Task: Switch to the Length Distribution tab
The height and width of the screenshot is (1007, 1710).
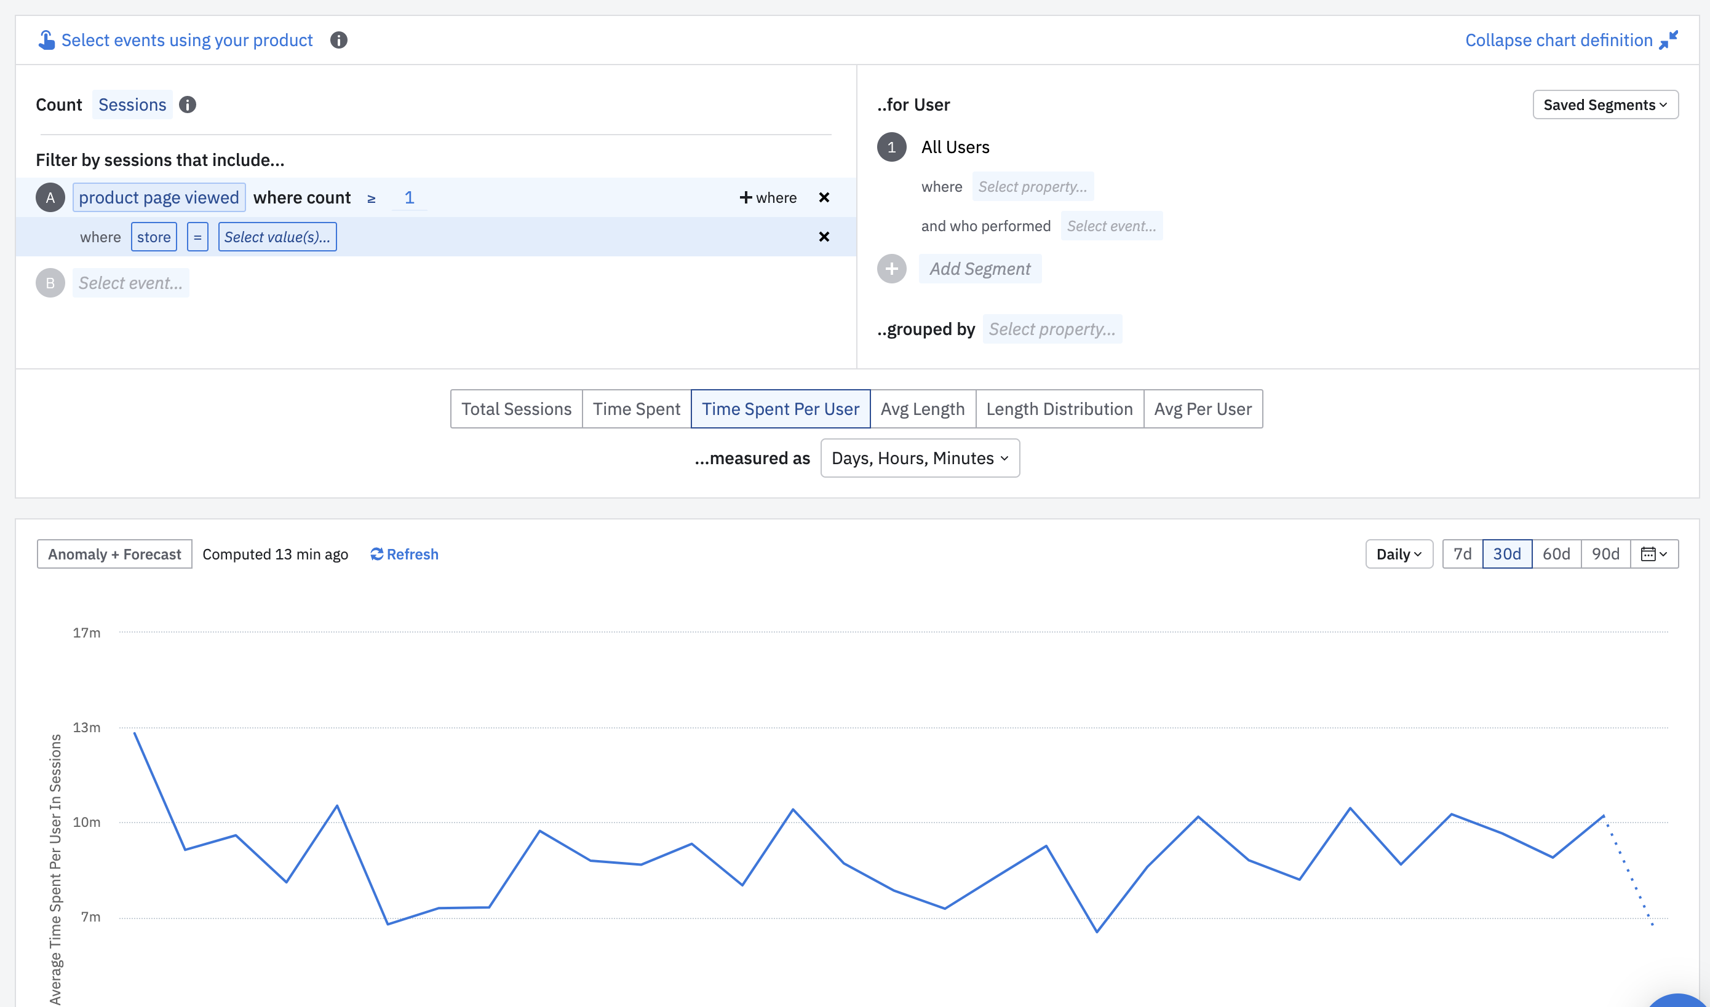Action: pyautogui.click(x=1059, y=409)
